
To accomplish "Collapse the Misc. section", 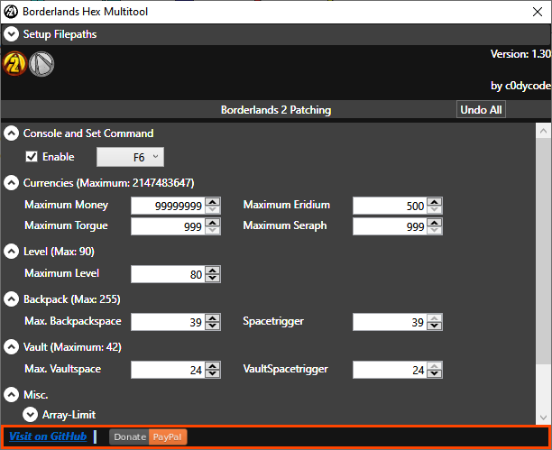I will [x=11, y=395].
